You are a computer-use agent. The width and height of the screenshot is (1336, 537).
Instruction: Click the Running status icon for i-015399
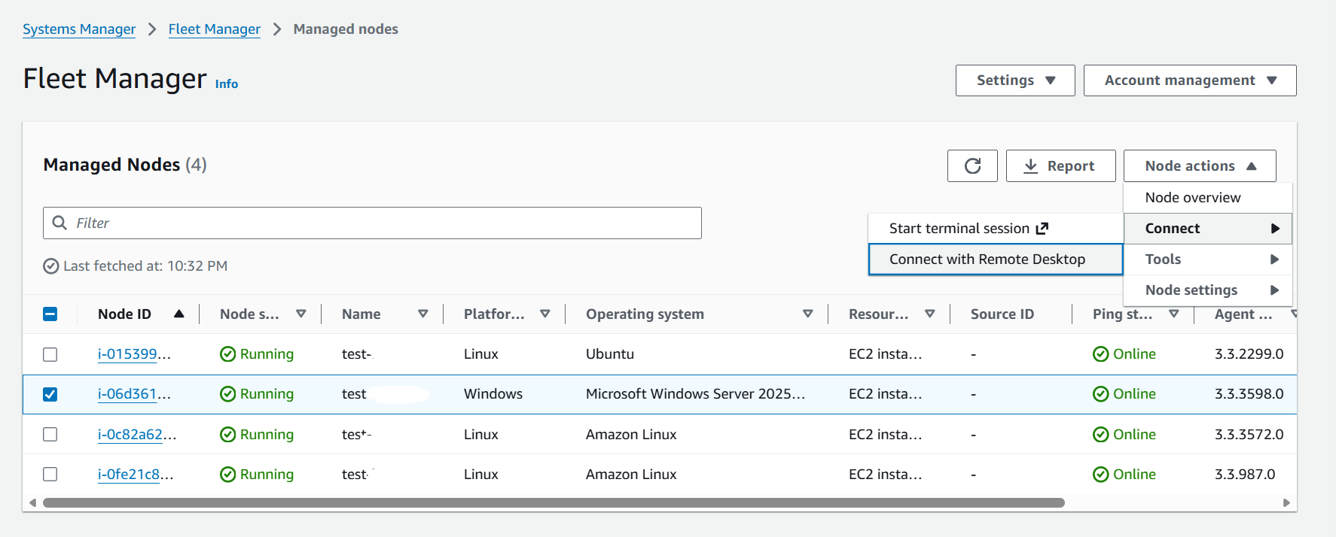[x=227, y=354]
